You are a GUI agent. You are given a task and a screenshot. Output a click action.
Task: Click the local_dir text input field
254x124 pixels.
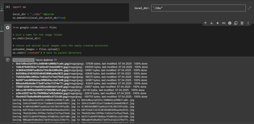click(x=198, y=8)
